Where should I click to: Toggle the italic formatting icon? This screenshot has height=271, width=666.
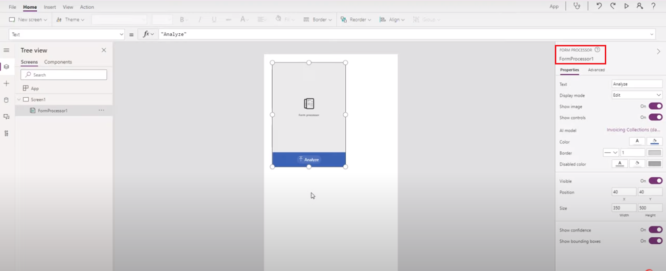tap(199, 20)
